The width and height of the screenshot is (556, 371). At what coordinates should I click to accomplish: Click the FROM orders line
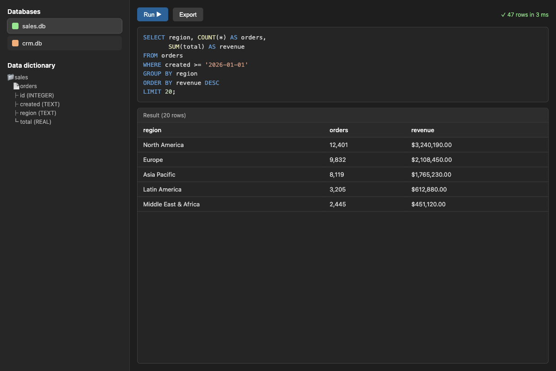[163, 56]
